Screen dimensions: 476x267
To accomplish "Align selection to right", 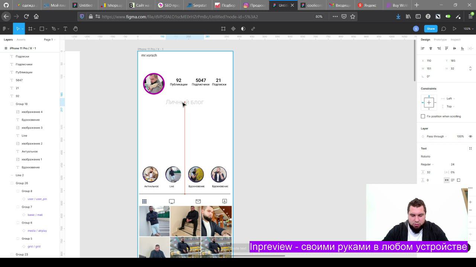I will pos(439,48).
